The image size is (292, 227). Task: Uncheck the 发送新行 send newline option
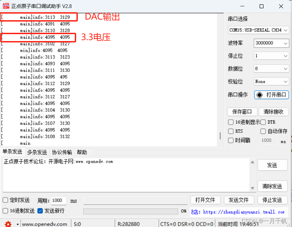(x=40, y=210)
